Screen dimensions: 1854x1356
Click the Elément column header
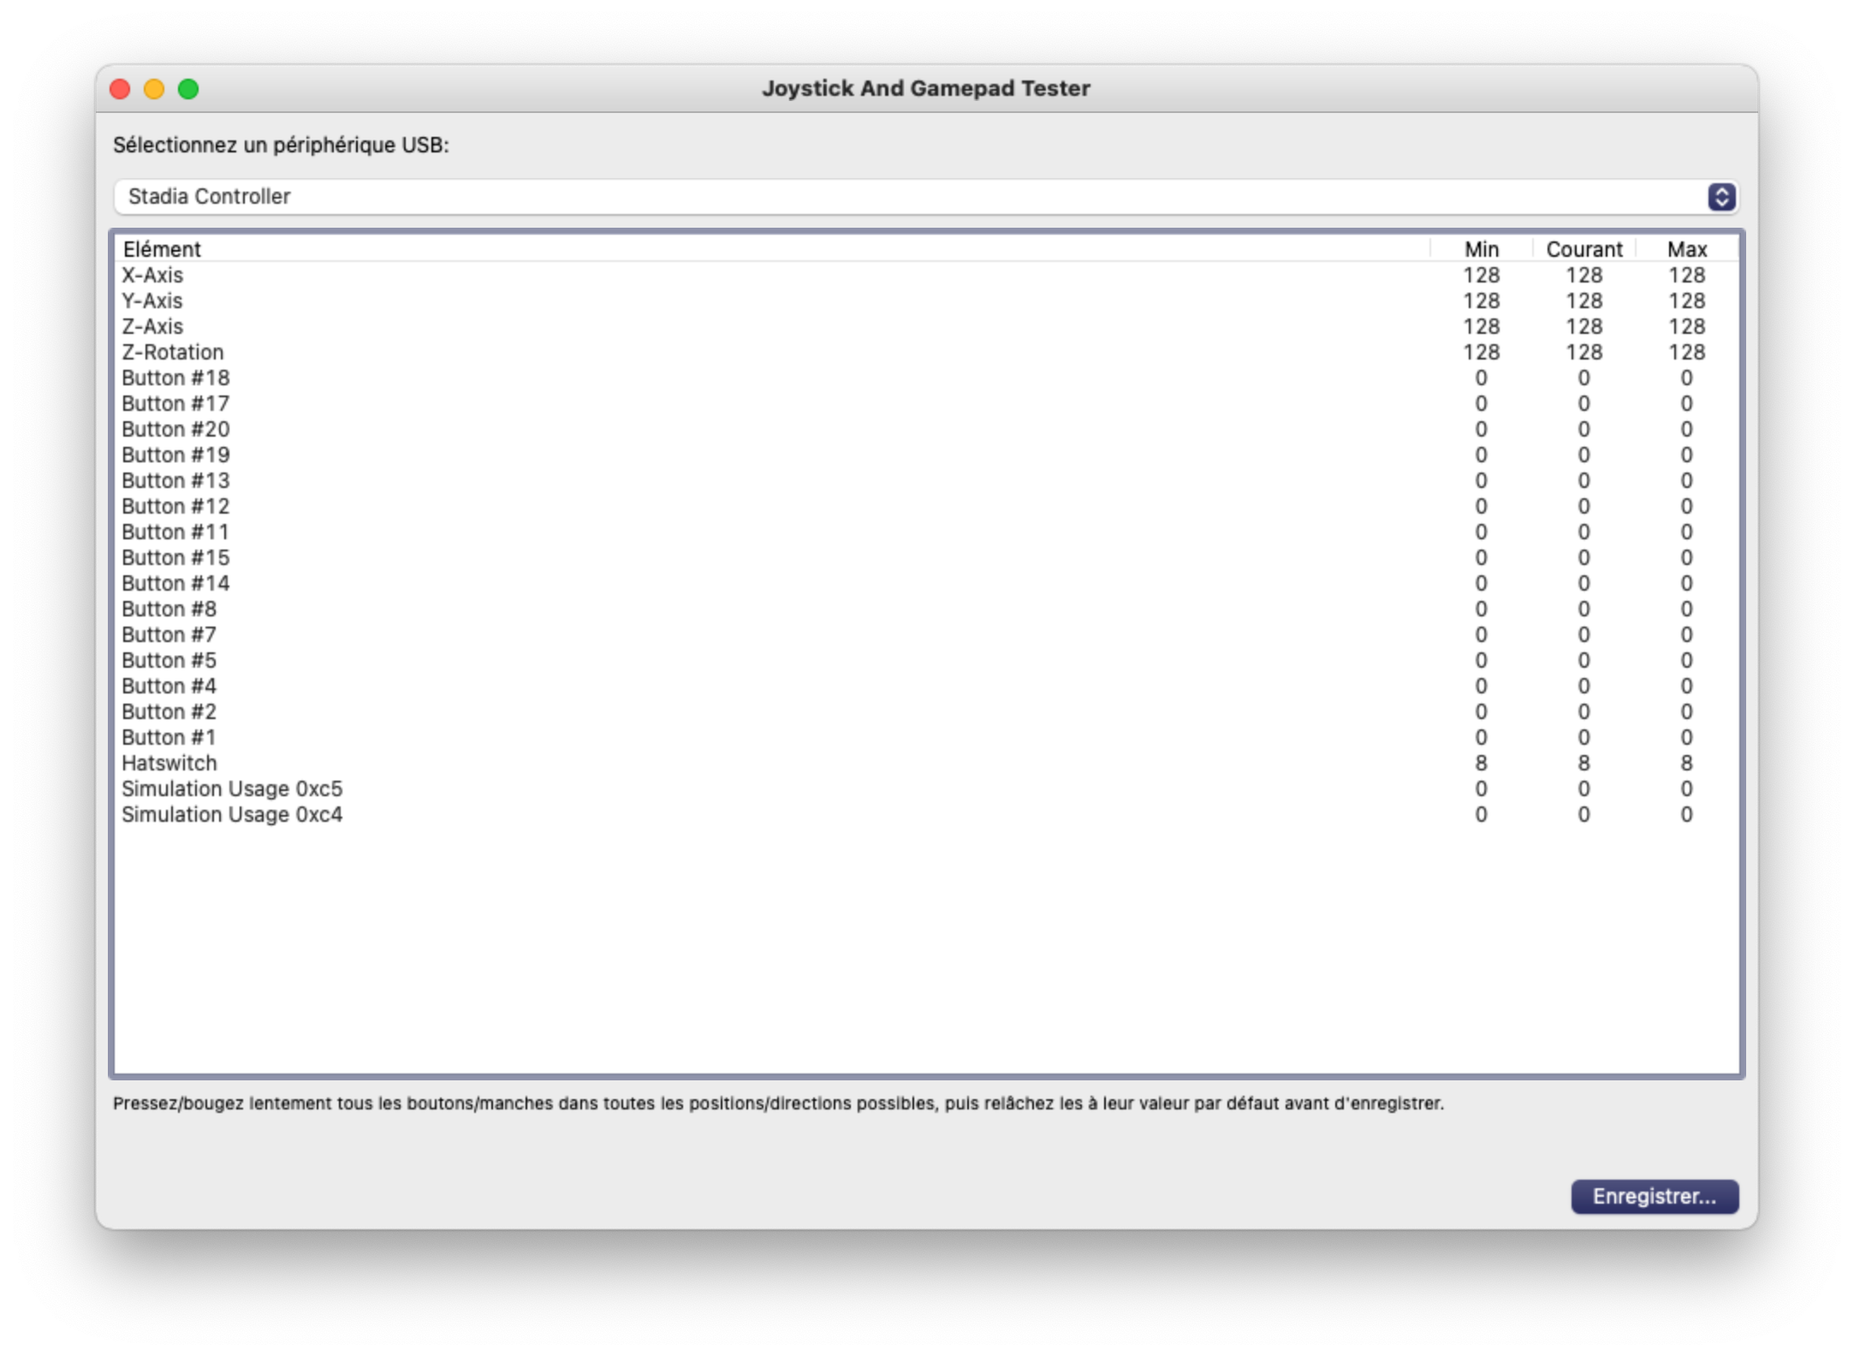[x=772, y=249]
